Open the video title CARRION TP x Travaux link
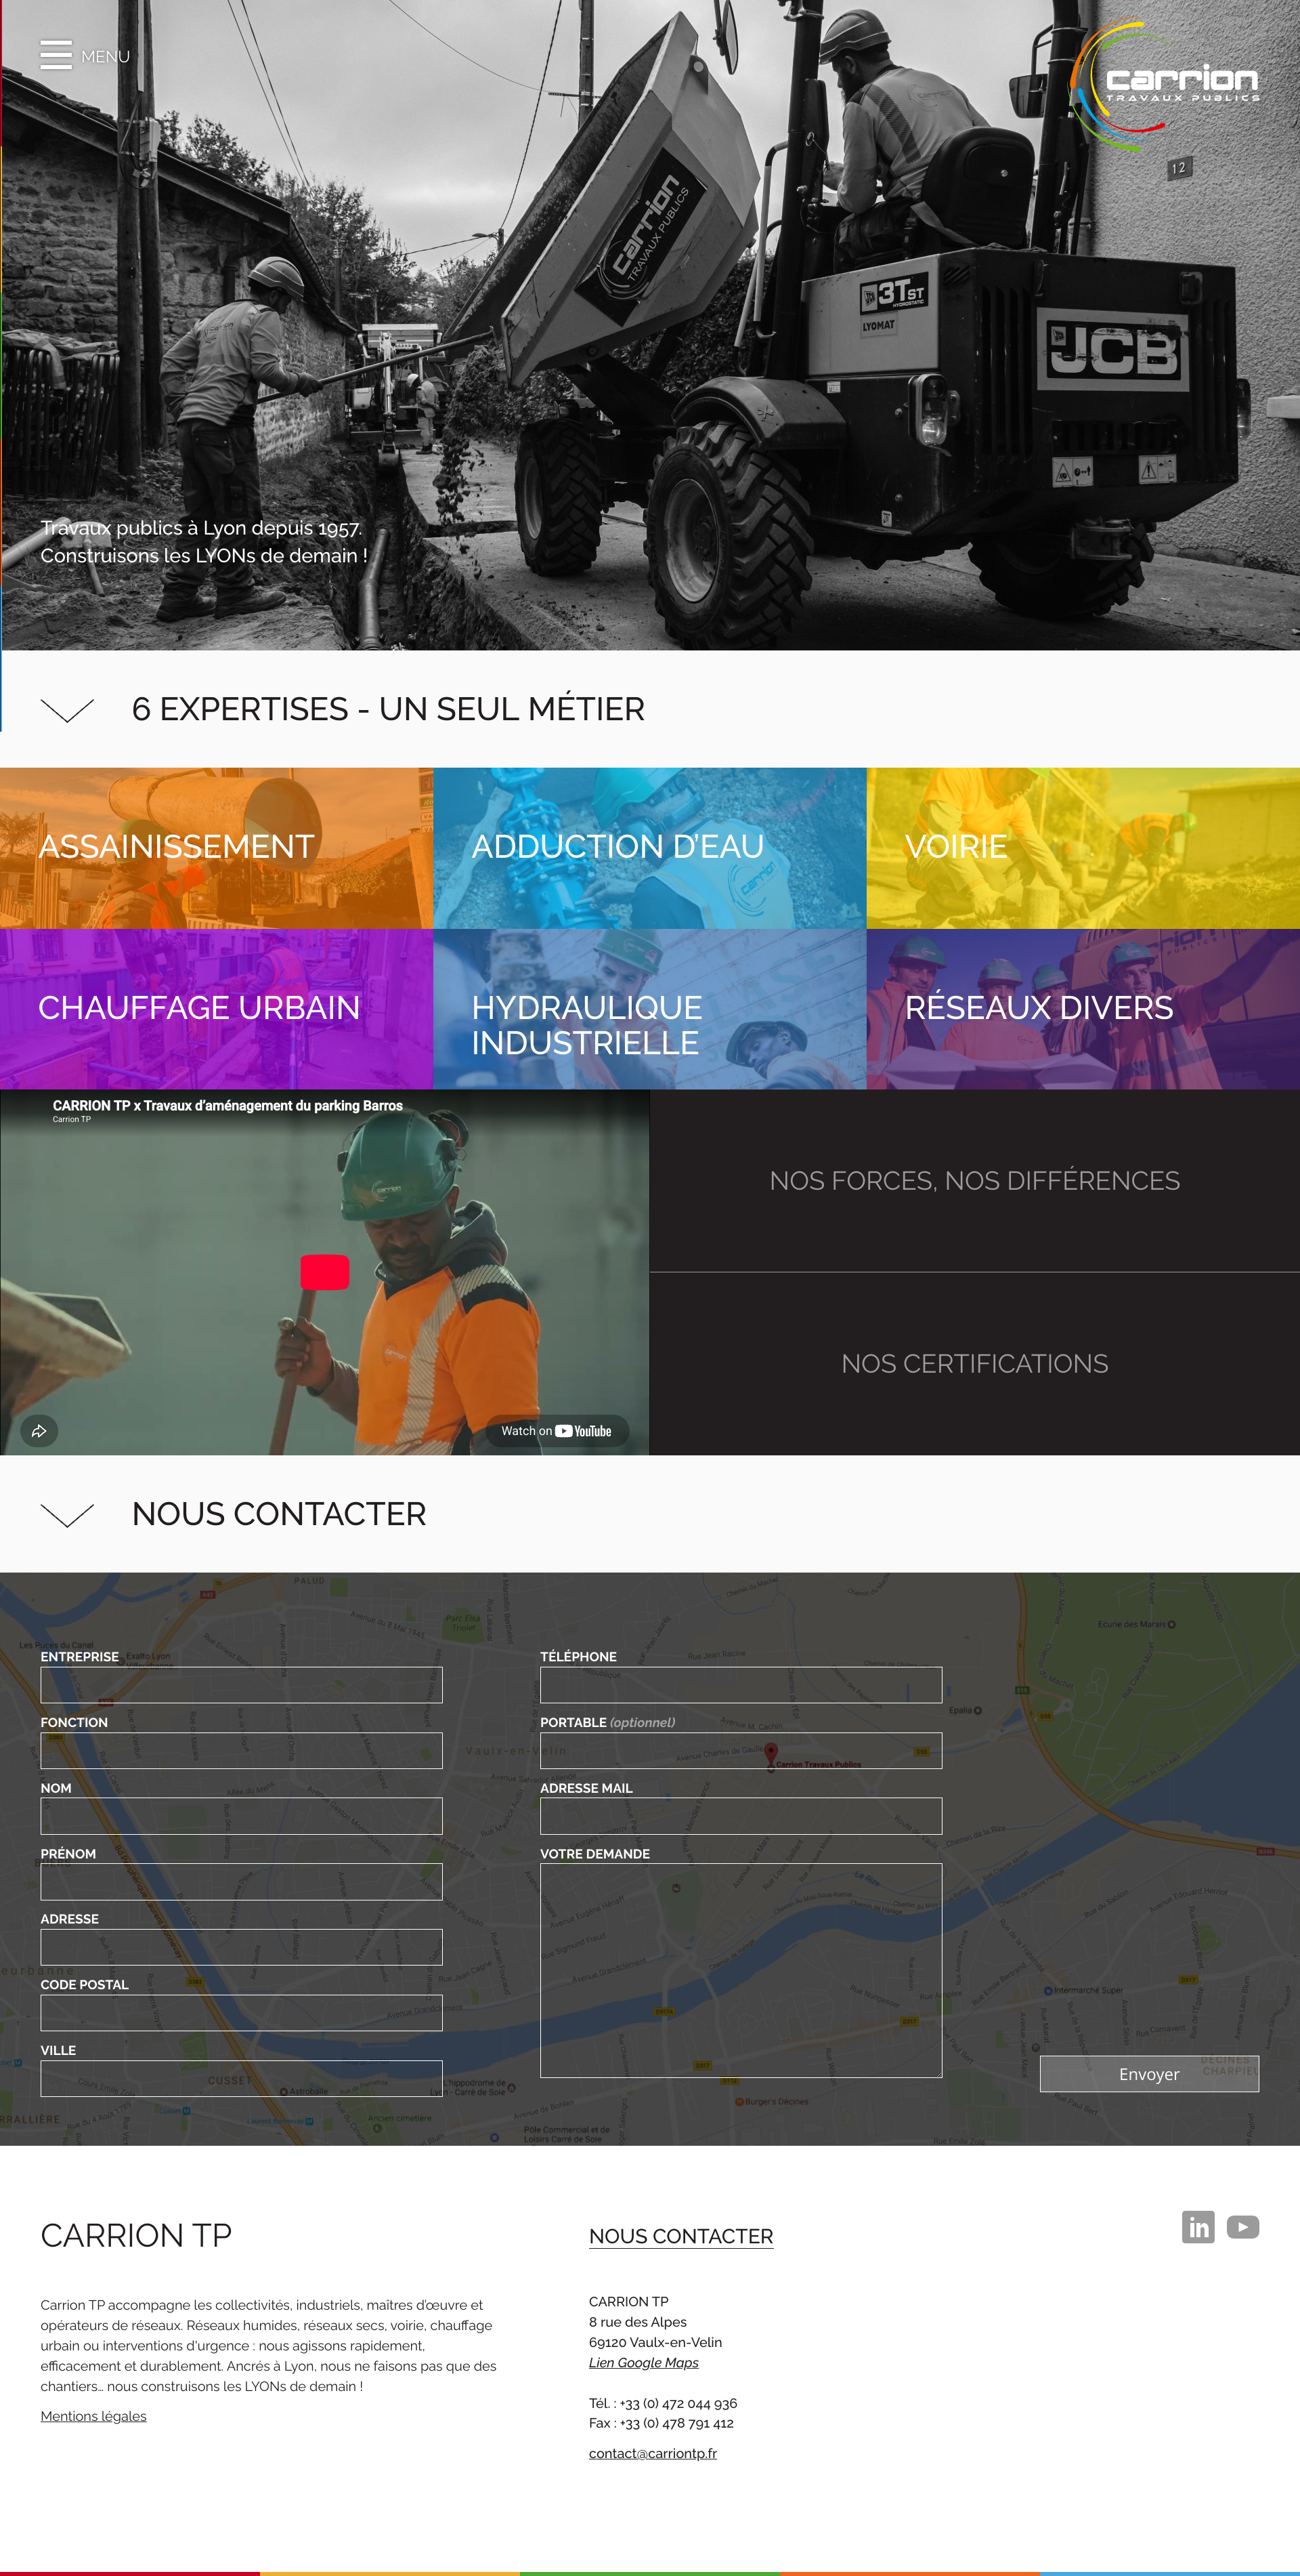This screenshot has height=2576, width=1300. click(227, 1105)
